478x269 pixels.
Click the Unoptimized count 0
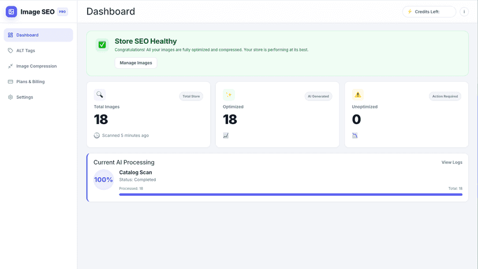click(x=356, y=119)
